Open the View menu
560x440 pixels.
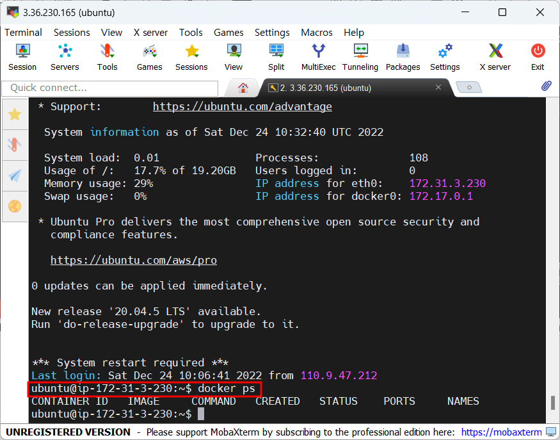[111, 33]
